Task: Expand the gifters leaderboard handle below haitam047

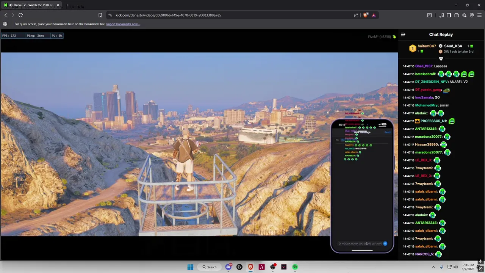Action: (441, 59)
